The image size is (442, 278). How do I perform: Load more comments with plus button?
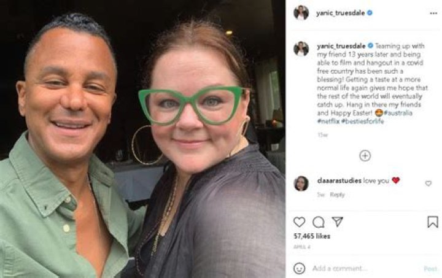click(365, 155)
